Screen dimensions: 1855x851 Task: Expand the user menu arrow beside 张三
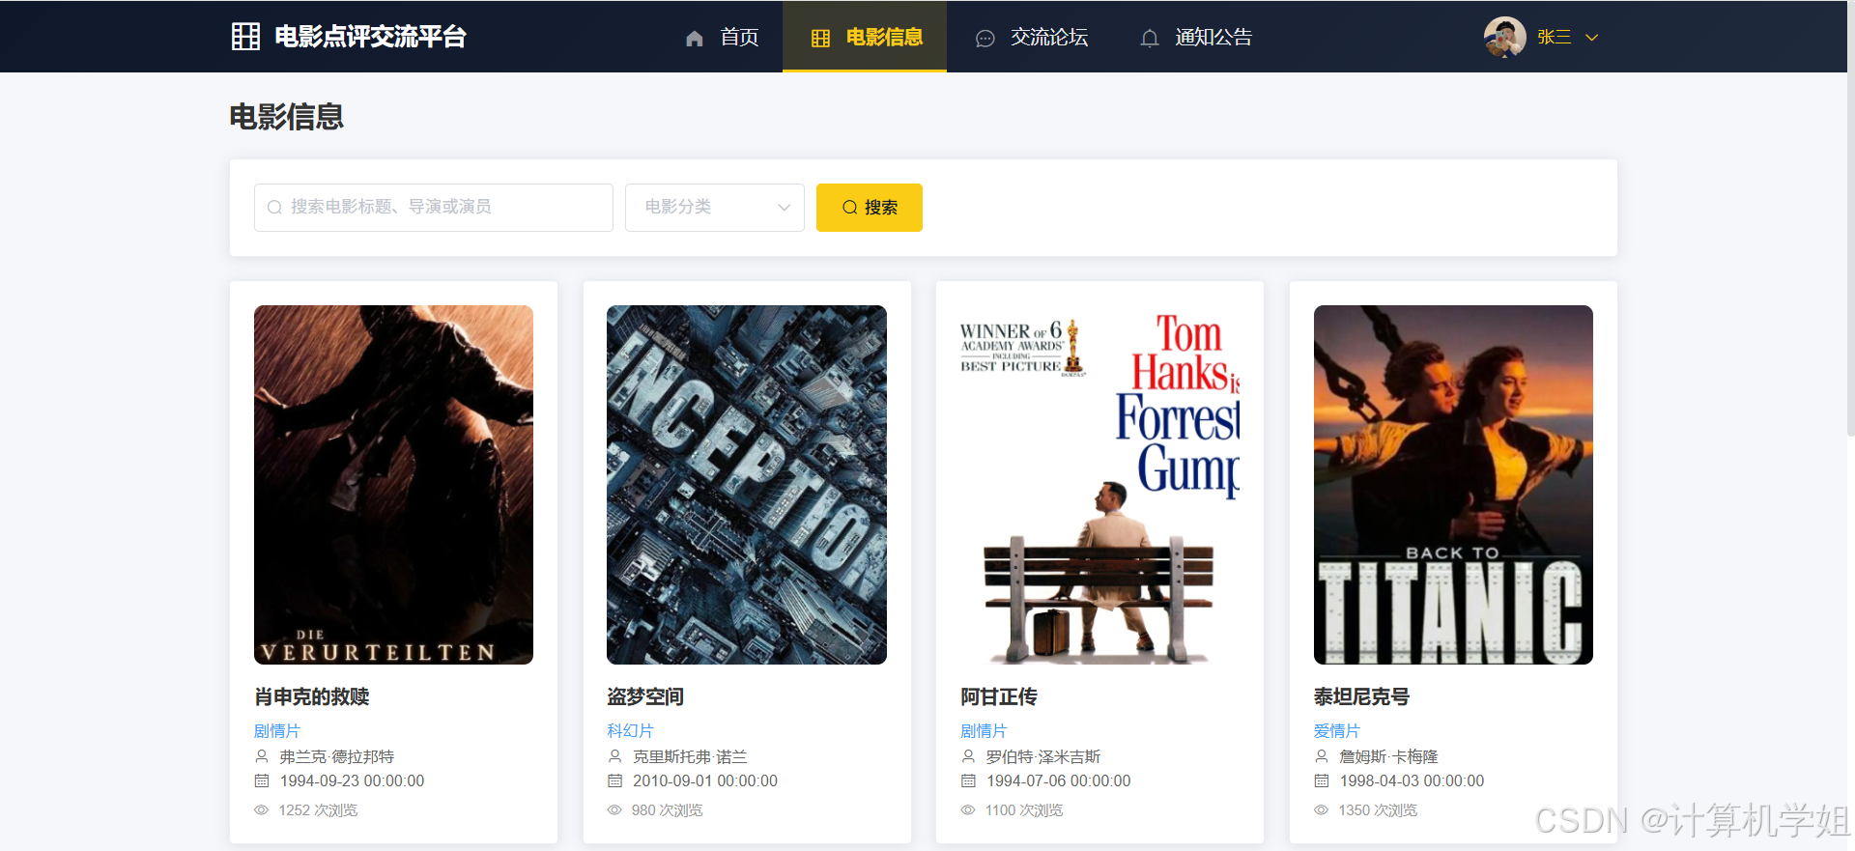click(x=1592, y=38)
